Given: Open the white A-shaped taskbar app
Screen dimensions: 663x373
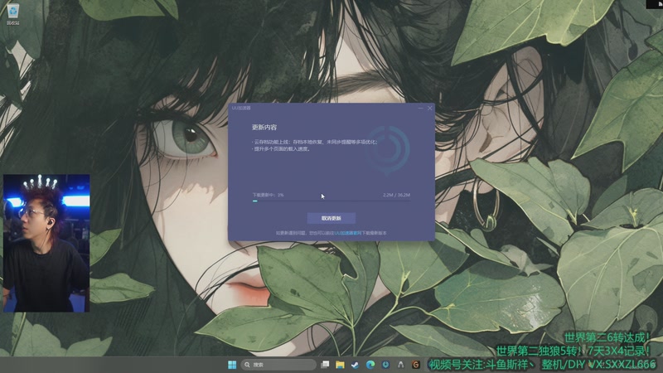Looking at the screenshot, I should [400, 365].
